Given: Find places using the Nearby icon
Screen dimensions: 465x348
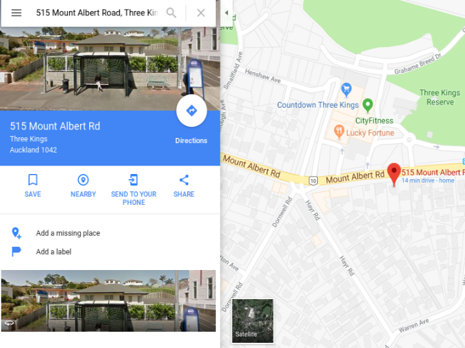Looking at the screenshot, I should [x=83, y=180].
